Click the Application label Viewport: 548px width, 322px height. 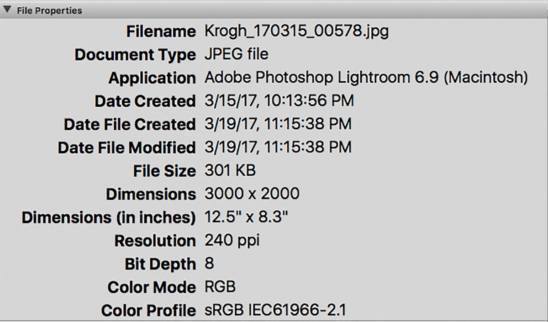(152, 79)
